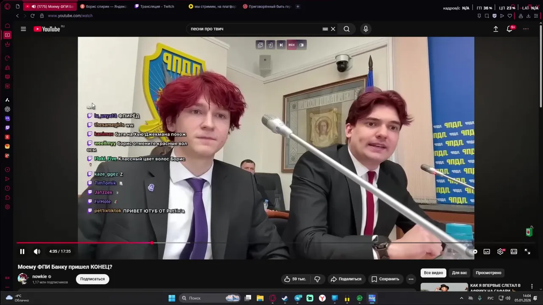Switch to the Трансляция - Twitch tab
543x305 pixels.
(x=157, y=6)
